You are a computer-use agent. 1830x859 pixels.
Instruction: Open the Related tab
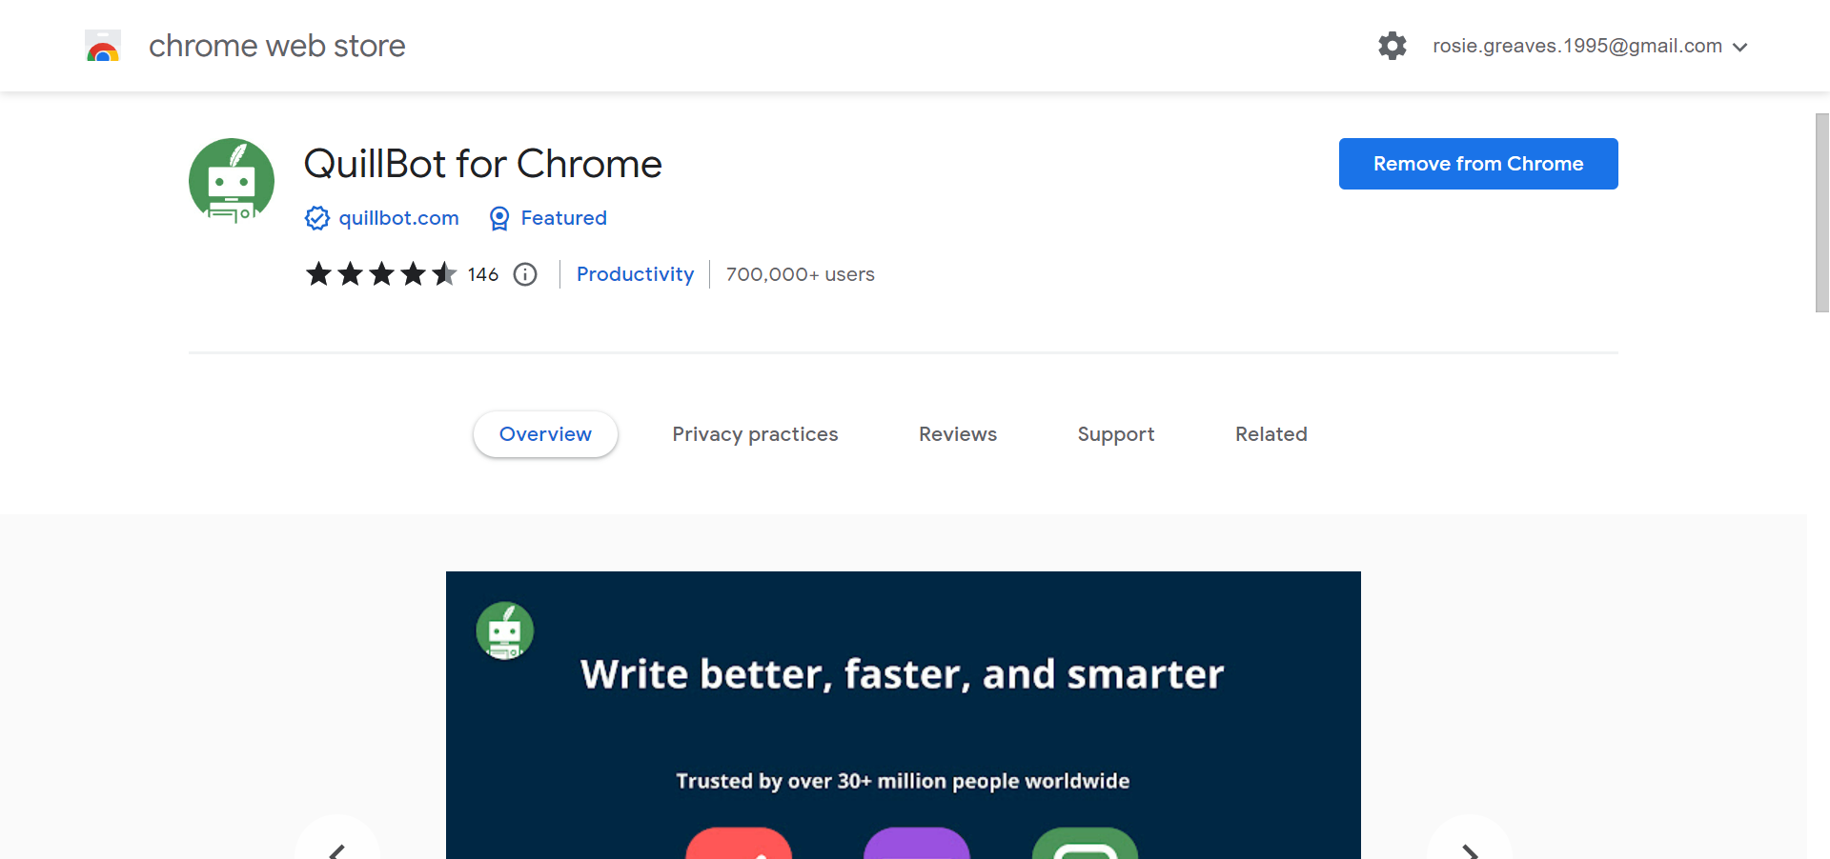coord(1271,434)
